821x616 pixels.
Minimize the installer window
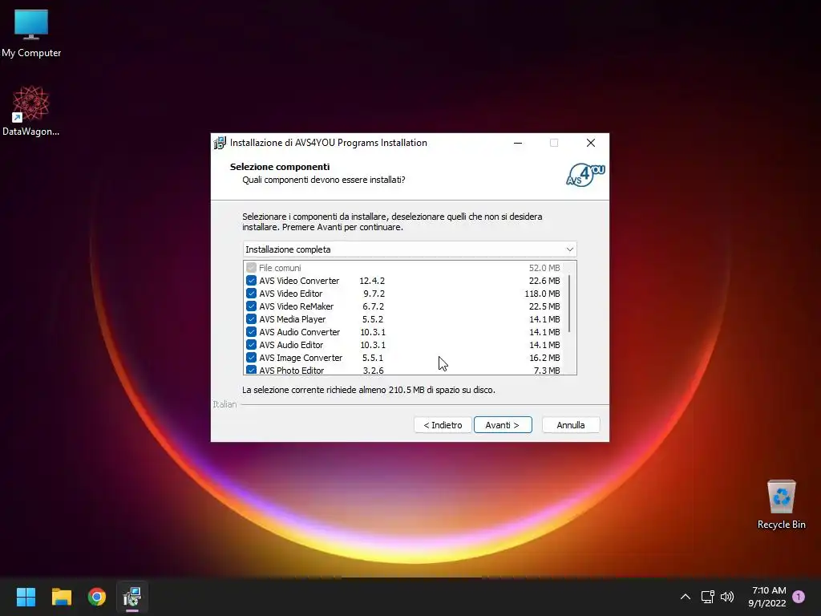pyautogui.click(x=518, y=143)
